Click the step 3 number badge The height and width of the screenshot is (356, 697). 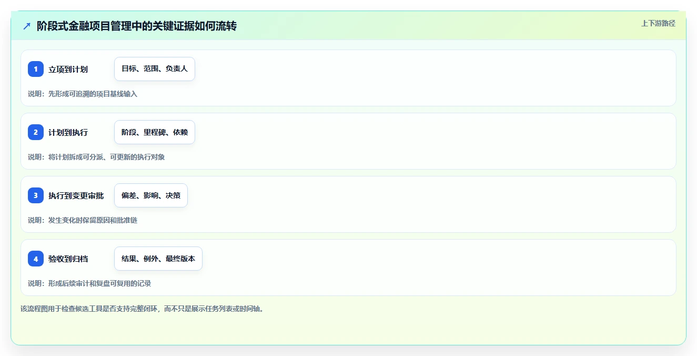[x=36, y=195]
